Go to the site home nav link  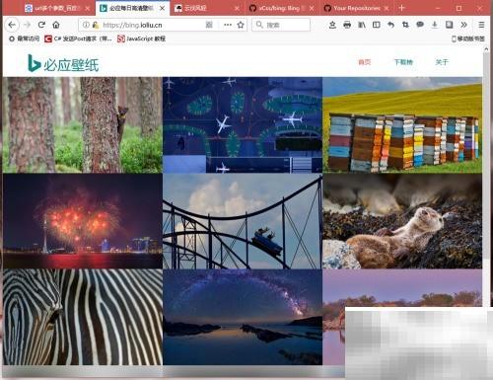click(x=364, y=62)
